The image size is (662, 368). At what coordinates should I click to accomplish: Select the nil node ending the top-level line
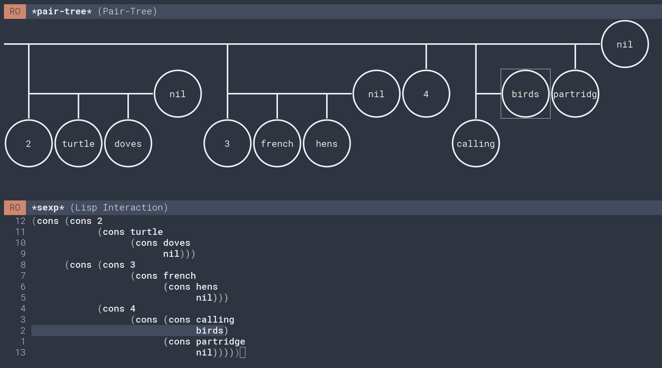[625, 44]
